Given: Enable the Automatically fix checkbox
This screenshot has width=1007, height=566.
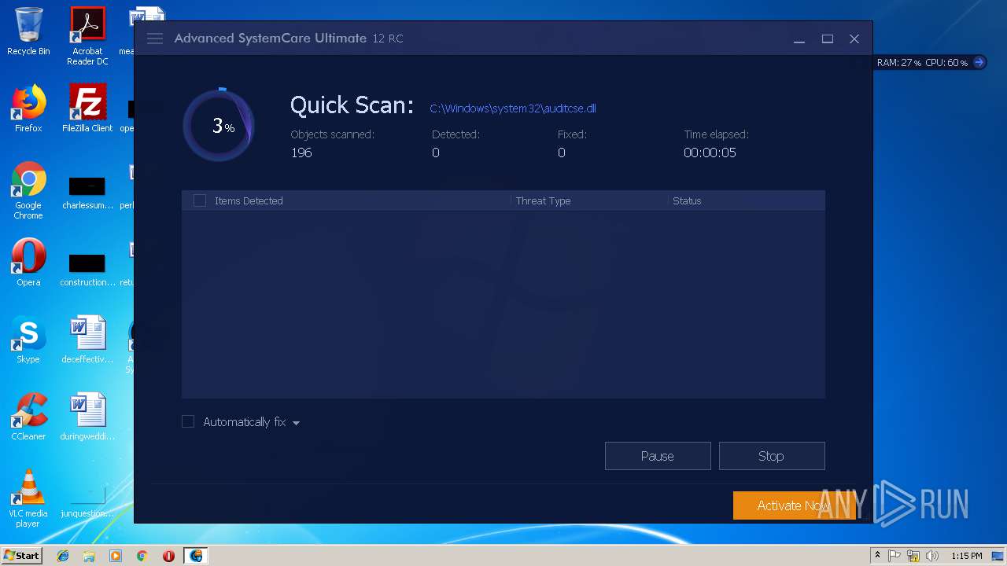Looking at the screenshot, I should coord(188,422).
